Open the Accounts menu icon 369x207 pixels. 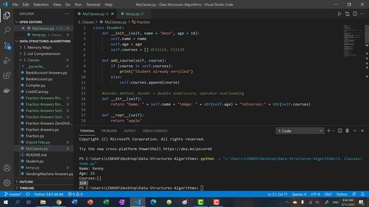[7, 168]
